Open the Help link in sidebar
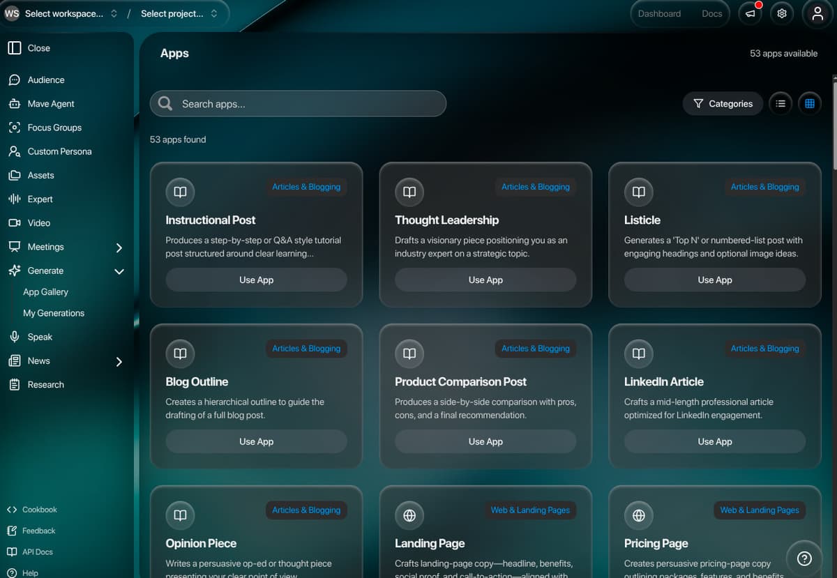The width and height of the screenshot is (837, 578). (x=30, y=572)
